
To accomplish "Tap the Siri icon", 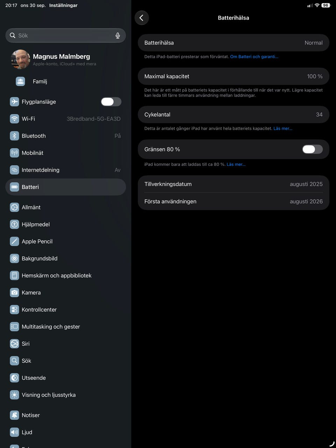I will click(14, 344).
